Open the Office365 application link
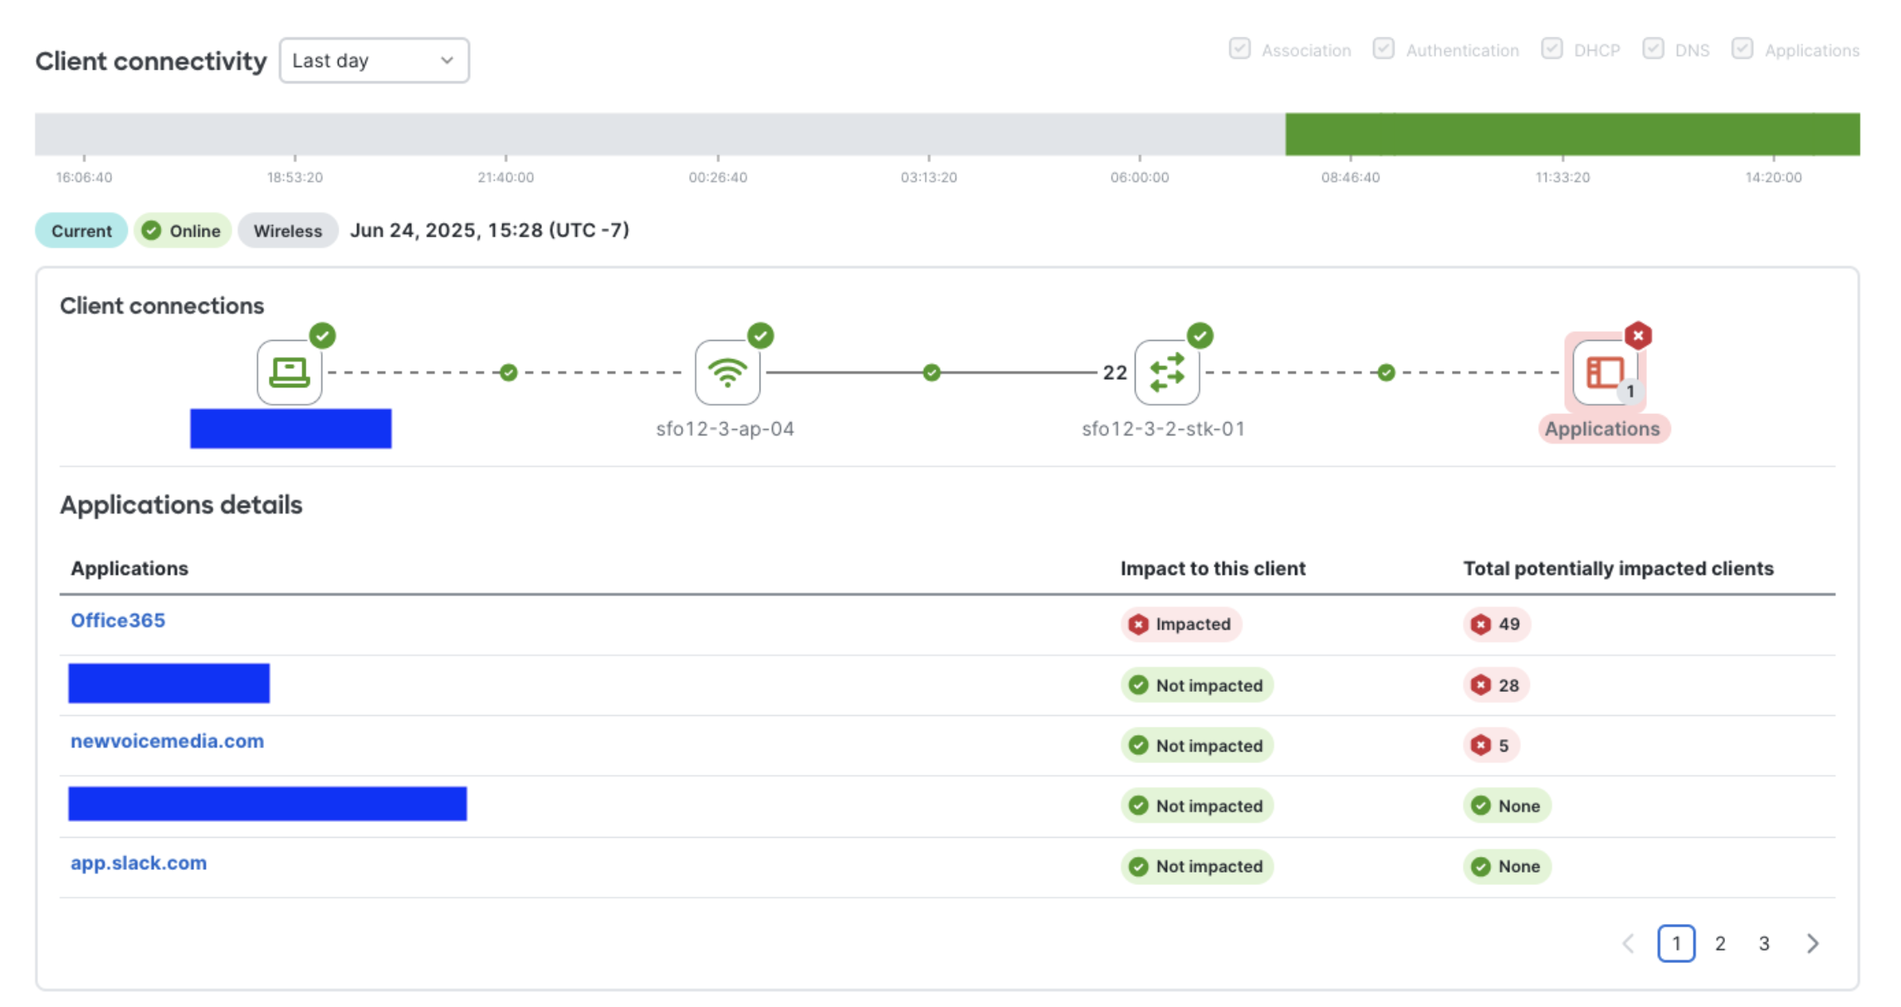The width and height of the screenshot is (1901, 1007). [118, 620]
